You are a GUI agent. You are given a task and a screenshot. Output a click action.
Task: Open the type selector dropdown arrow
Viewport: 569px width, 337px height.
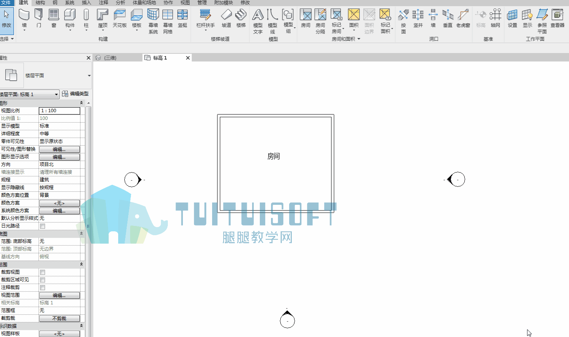pos(89,76)
